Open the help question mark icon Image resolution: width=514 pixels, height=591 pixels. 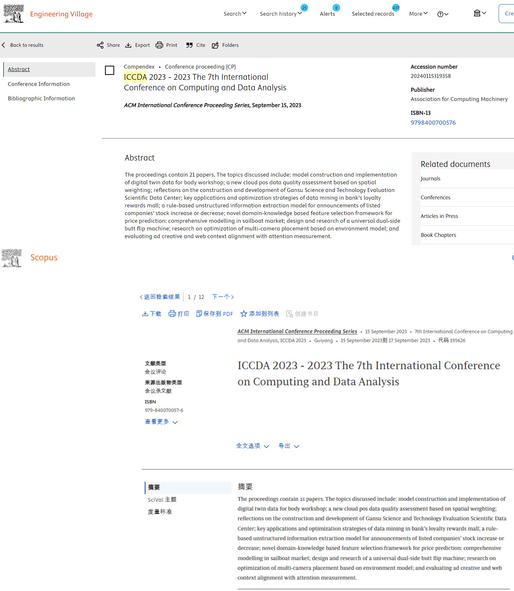440,14
